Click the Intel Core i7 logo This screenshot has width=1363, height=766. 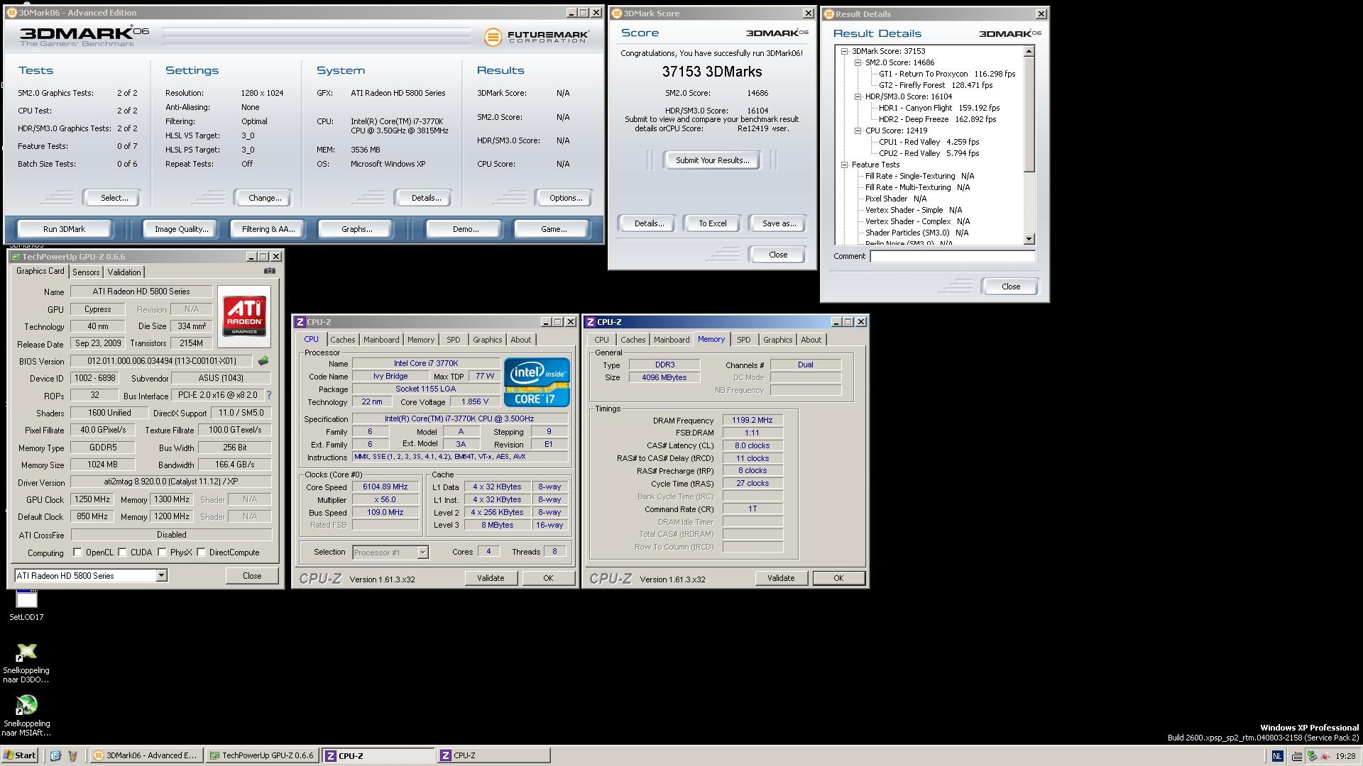[x=537, y=382]
